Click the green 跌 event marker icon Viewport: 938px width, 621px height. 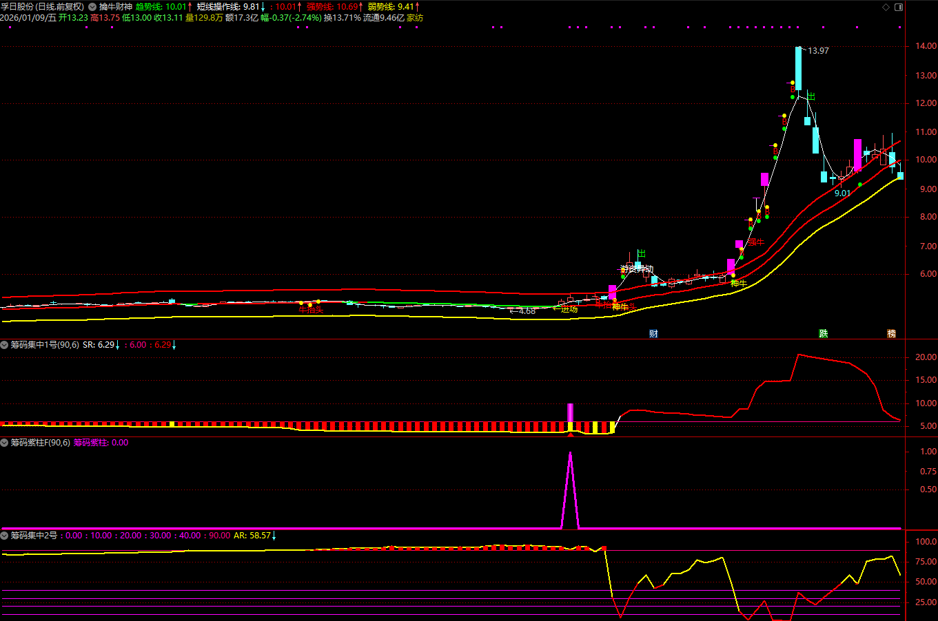pos(823,334)
